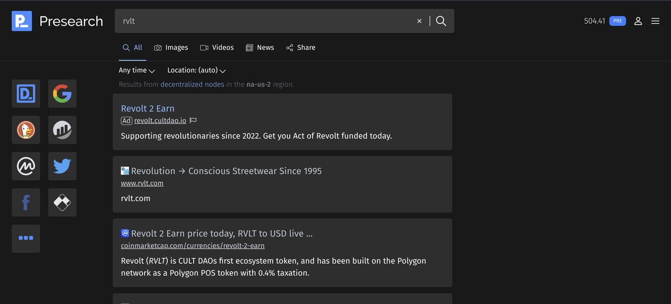
Task: Click the share nodes icon beside Share
Action: coord(289,48)
